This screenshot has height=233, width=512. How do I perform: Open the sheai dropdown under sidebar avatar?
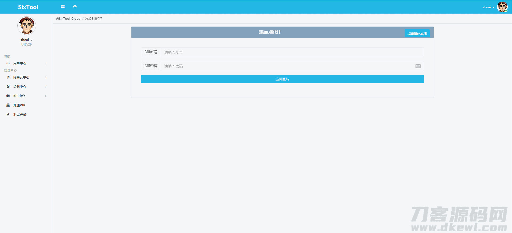27,40
